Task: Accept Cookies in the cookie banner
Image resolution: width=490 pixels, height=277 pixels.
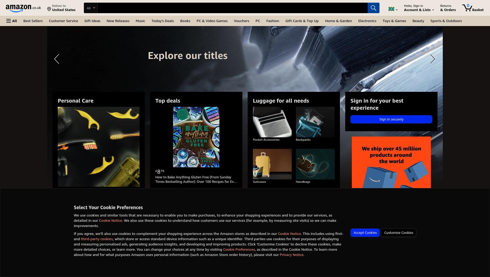Action: pos(365,233)
